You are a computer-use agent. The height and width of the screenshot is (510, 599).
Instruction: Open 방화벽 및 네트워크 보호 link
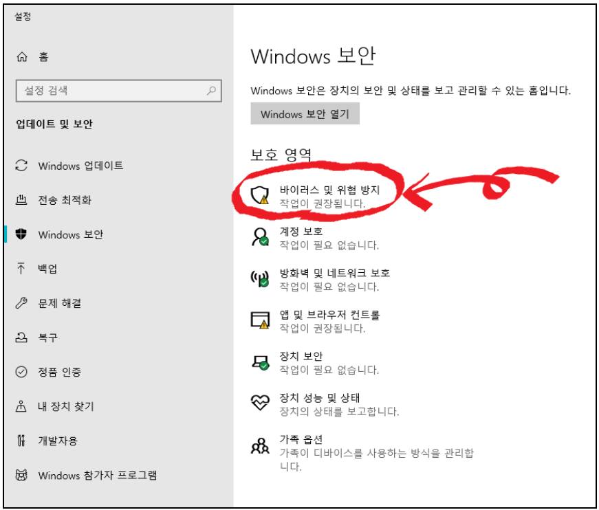pos(335,273)
